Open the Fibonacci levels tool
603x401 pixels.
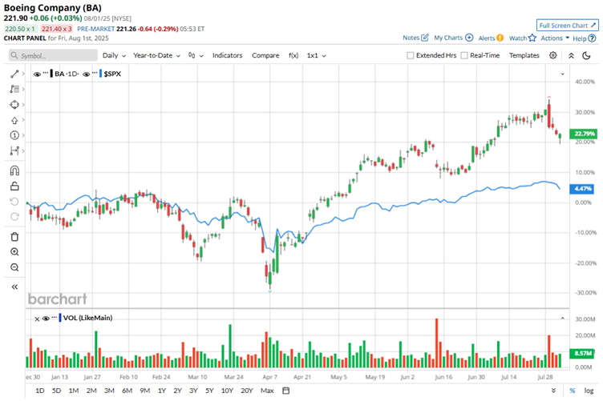(14, 89)
